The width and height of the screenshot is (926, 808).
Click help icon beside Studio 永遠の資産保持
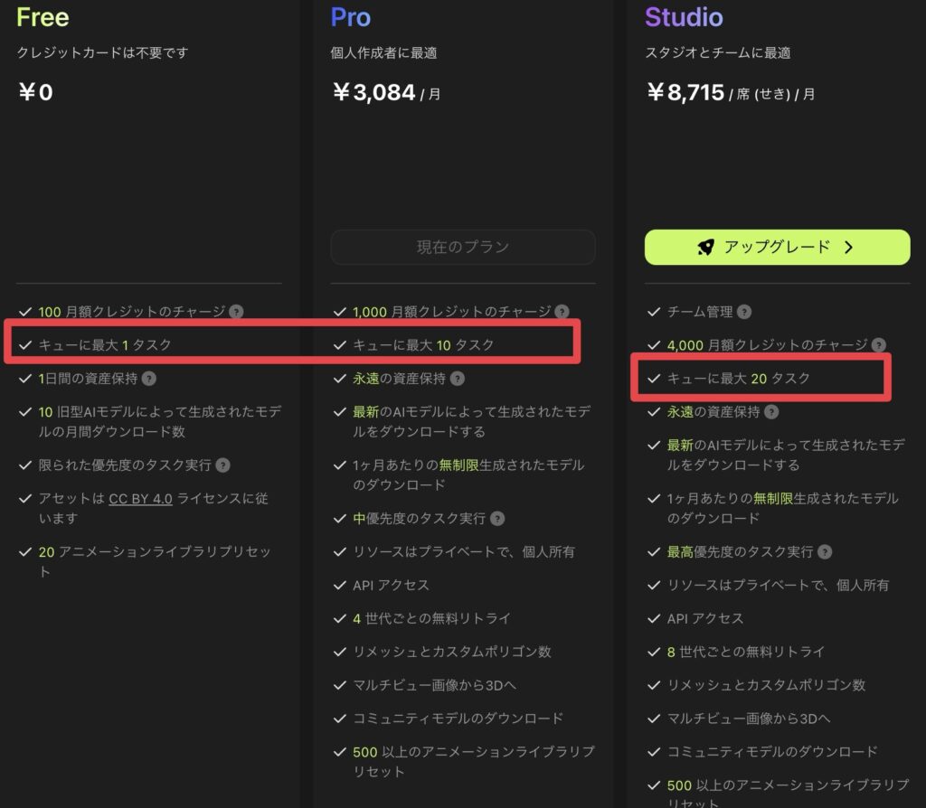771,411
